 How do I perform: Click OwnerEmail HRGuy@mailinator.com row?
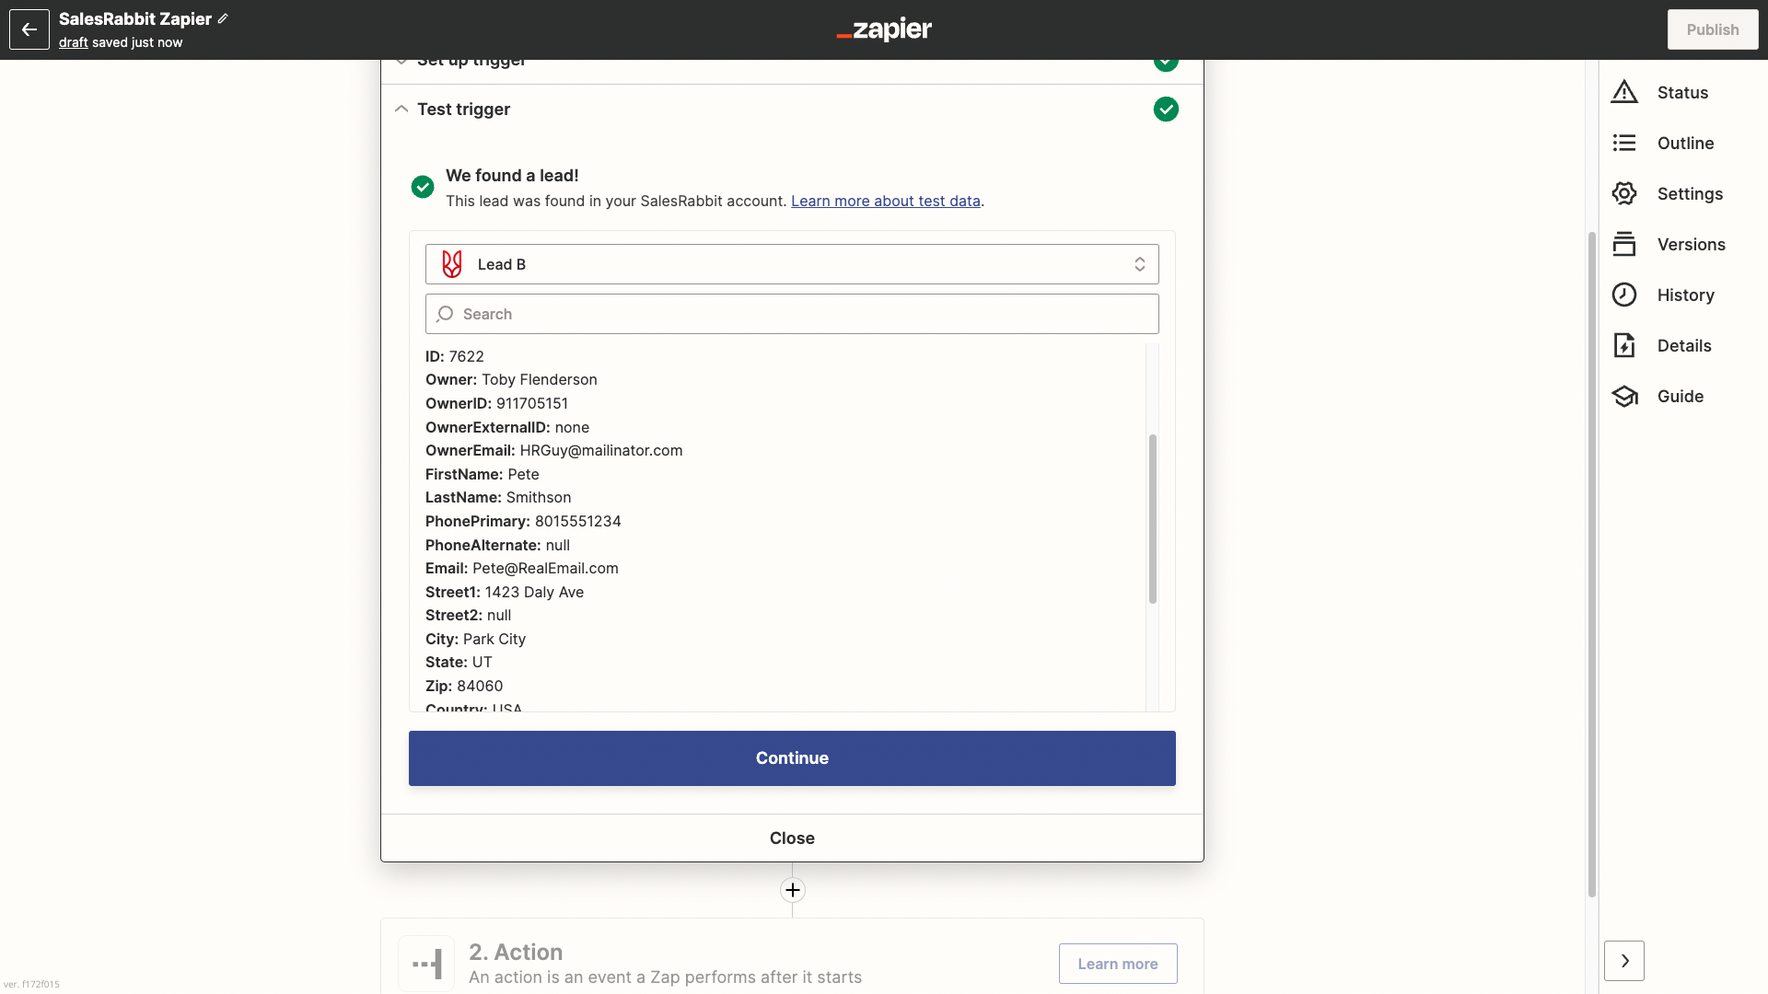click(554, 450)
